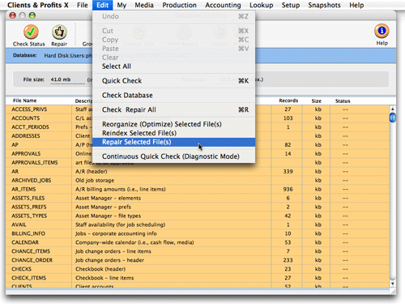405x304 pixels.
Task: Click the Records column header
Action: tap(288, 101)
